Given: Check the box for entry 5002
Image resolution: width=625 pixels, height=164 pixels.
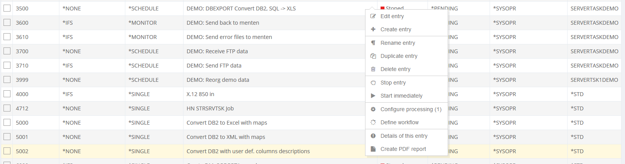Looking at the screenshot, I should pyautogui.click(x=7, y=151).
